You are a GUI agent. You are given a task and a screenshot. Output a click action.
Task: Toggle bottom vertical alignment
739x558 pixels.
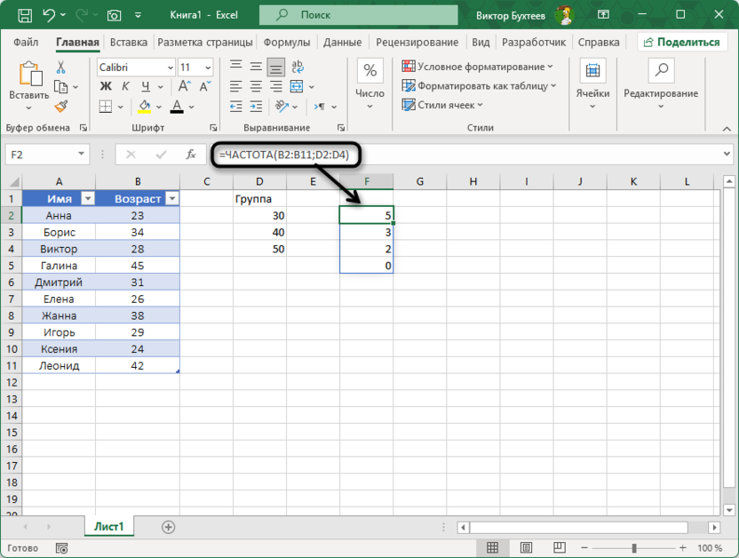coord(275,68)
